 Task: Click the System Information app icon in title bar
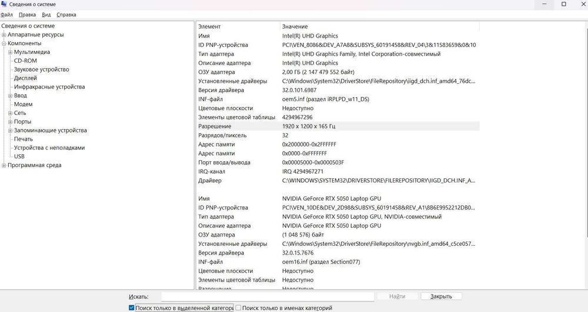(4, 4)
